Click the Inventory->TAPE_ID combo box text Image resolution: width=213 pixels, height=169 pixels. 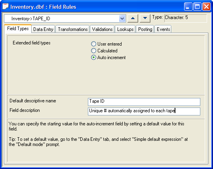pyautogui.click(x=31, y=19)
